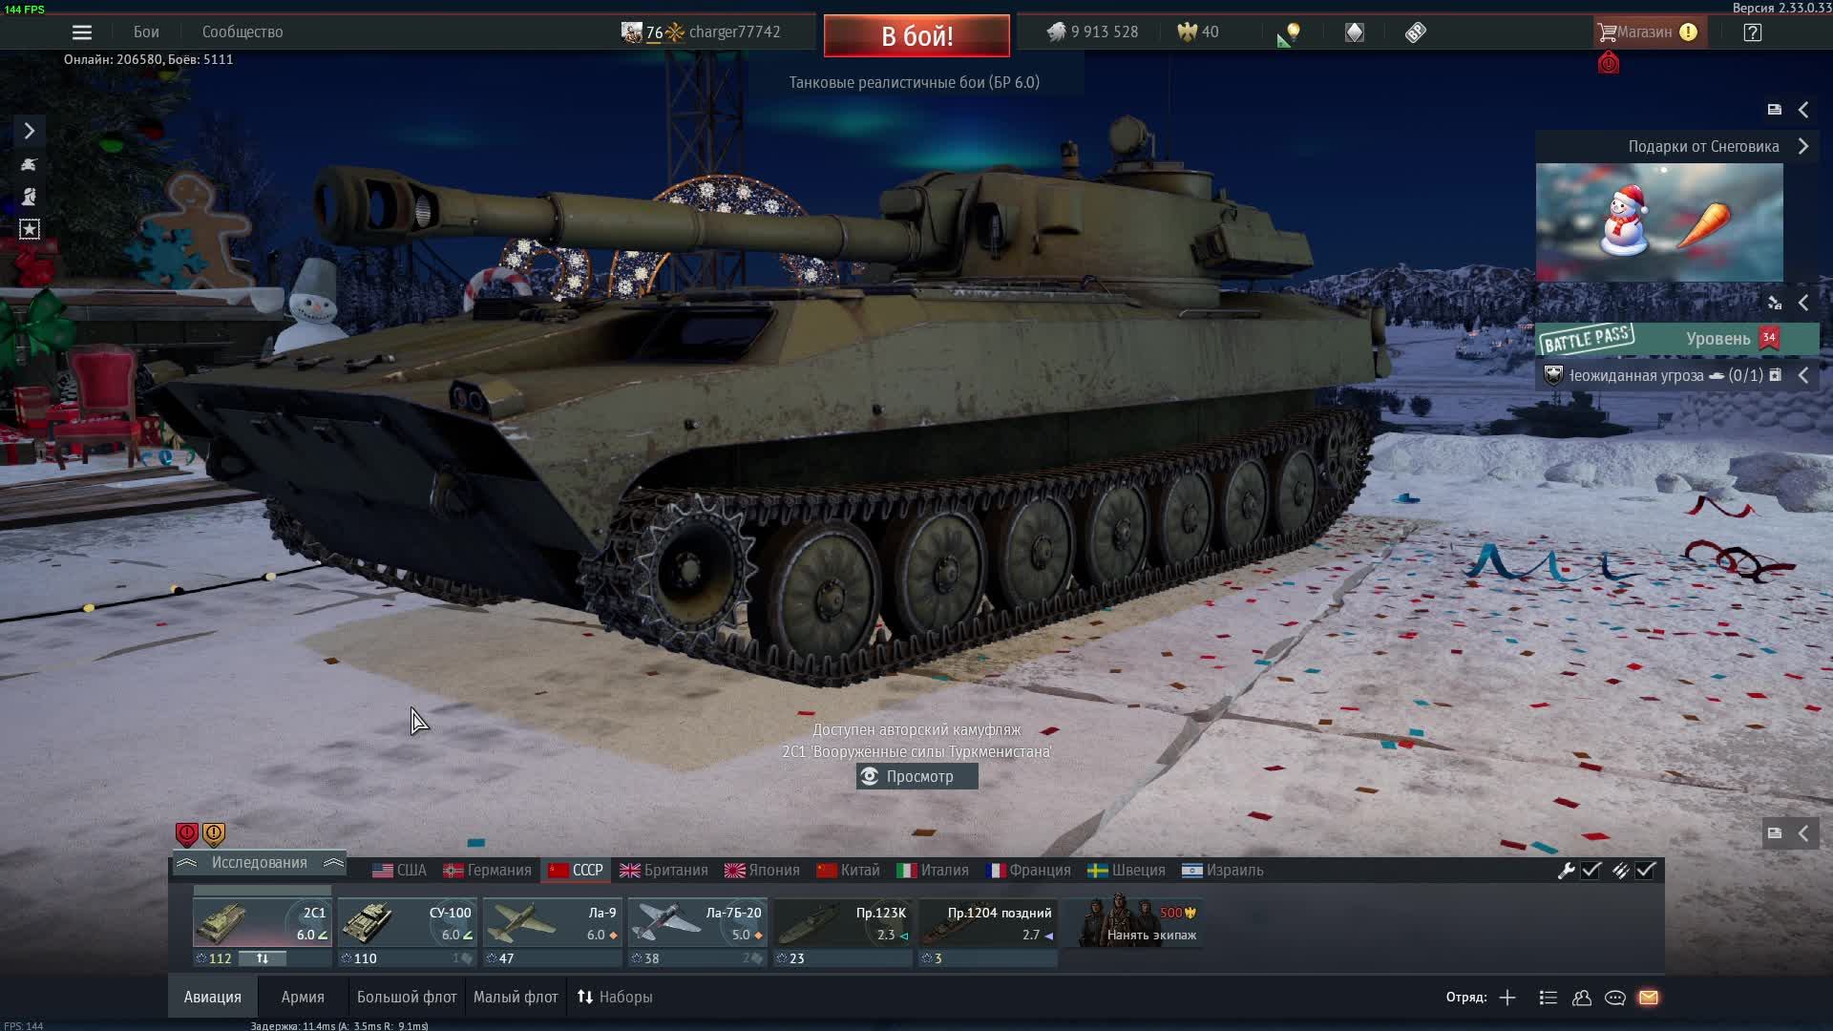The image size is (1833, 1031).
Task: Open the crew helmet icon panel
Action: [x=29, y=197]
